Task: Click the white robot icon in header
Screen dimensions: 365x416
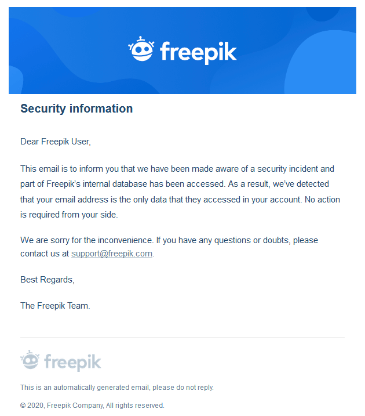Action: (141, 49)
